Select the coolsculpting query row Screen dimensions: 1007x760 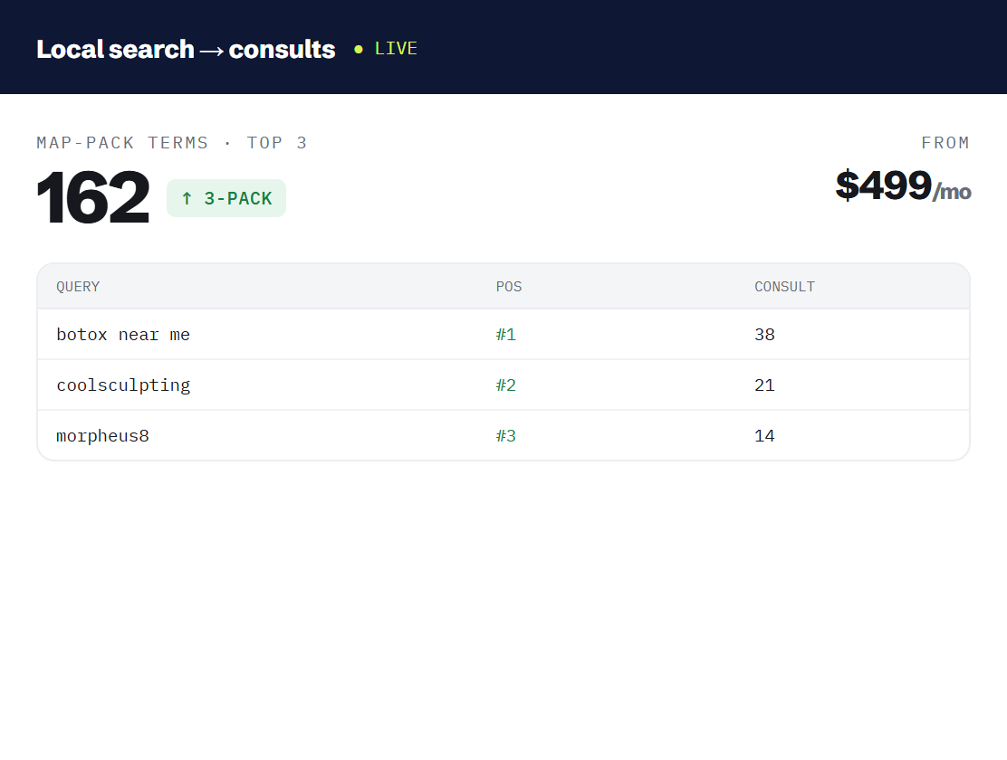[x=503, y=385]
